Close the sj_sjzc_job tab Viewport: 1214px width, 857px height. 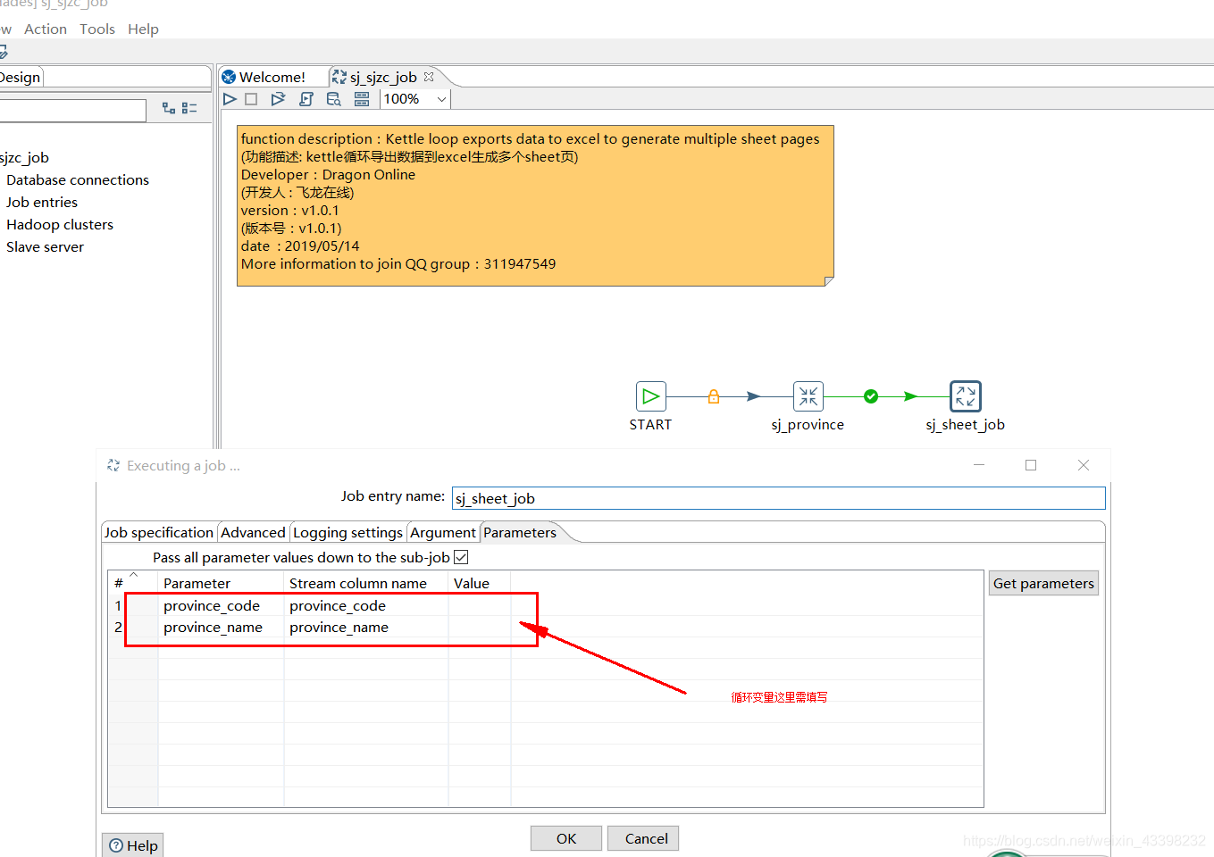click(x=429, y=77)
